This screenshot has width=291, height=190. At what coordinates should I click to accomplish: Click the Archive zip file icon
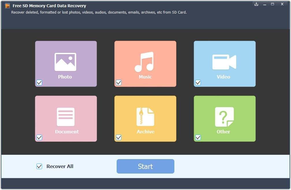point(145,117)
